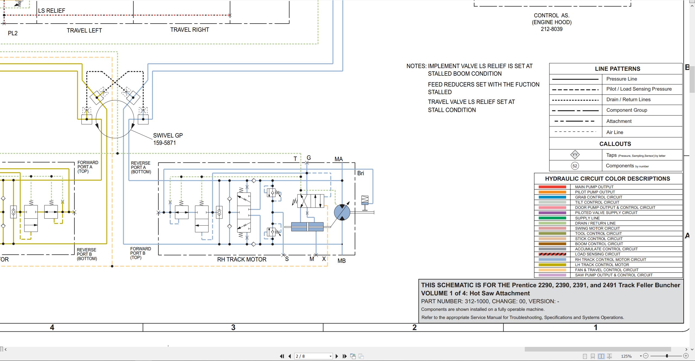Click VOLUME 1 of 4: Hot Saw Attachment
695x361 pixels.
point(475,293)
